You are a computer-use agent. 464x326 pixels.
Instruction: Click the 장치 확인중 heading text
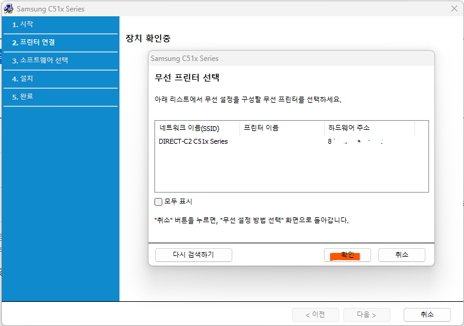(148, 38)
